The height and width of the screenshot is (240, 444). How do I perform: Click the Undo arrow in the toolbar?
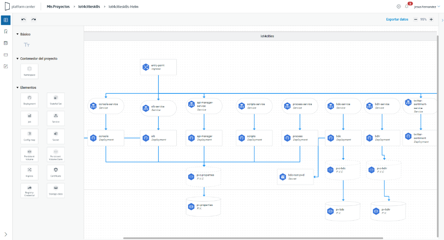pos(23,19)
